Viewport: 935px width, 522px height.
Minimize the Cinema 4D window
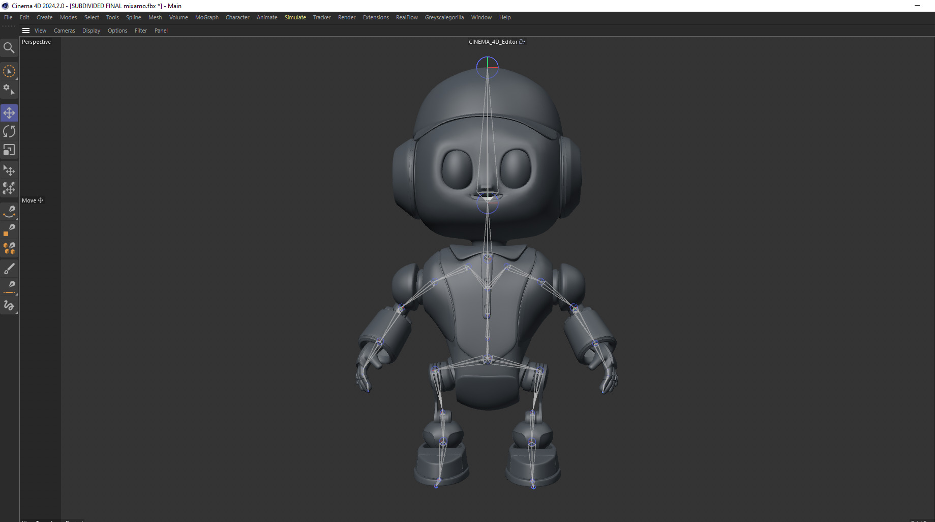pyautogui.click(x=917, y=6)
